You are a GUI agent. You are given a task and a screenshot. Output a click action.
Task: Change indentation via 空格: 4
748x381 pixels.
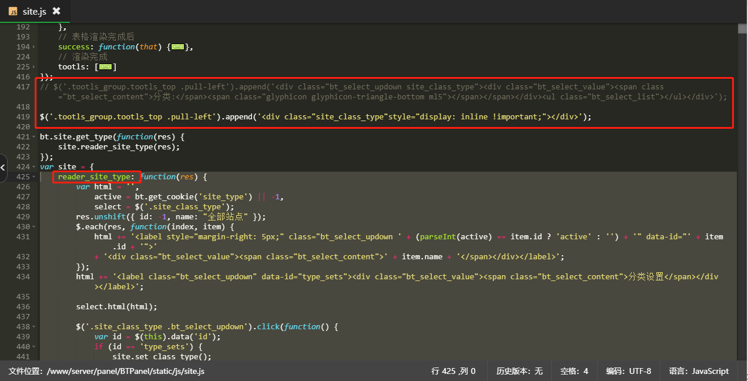574,372
